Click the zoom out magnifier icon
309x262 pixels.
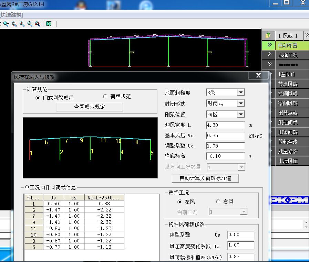30,24
